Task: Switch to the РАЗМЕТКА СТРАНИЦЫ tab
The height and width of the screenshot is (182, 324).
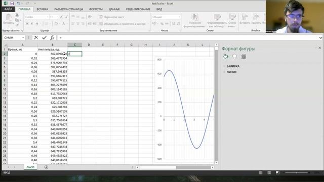Action: [x=69, y=9]
